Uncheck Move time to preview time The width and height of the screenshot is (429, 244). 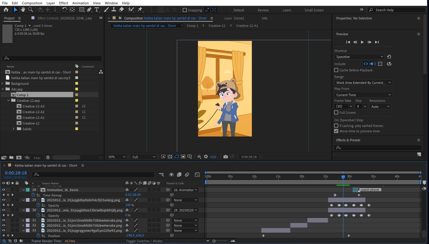[x=336, y=131]
